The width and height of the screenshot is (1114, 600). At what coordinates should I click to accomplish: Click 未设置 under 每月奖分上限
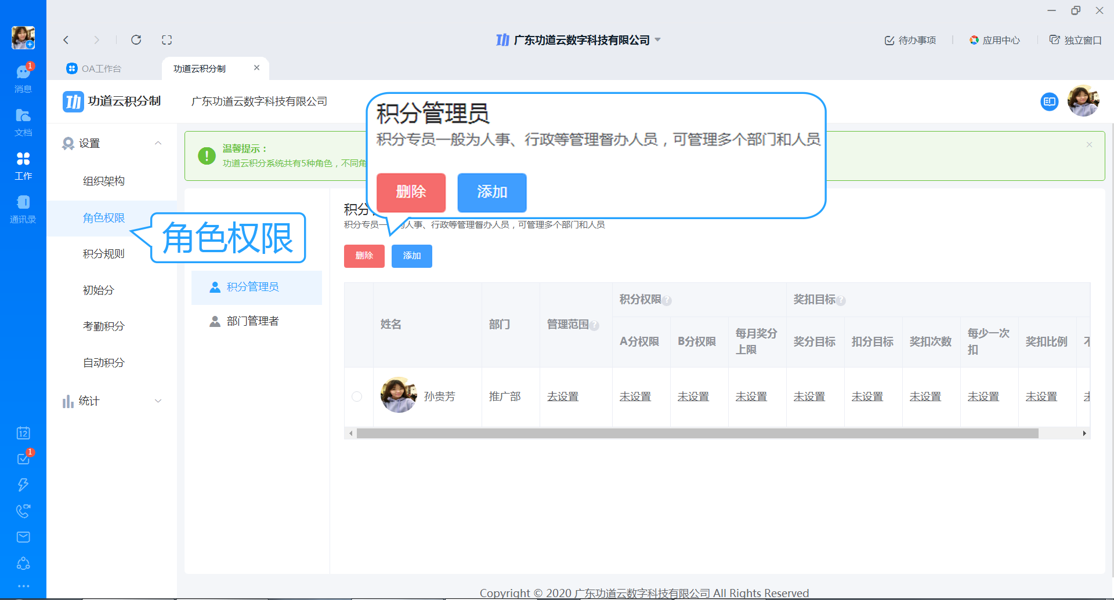[751, 397]
